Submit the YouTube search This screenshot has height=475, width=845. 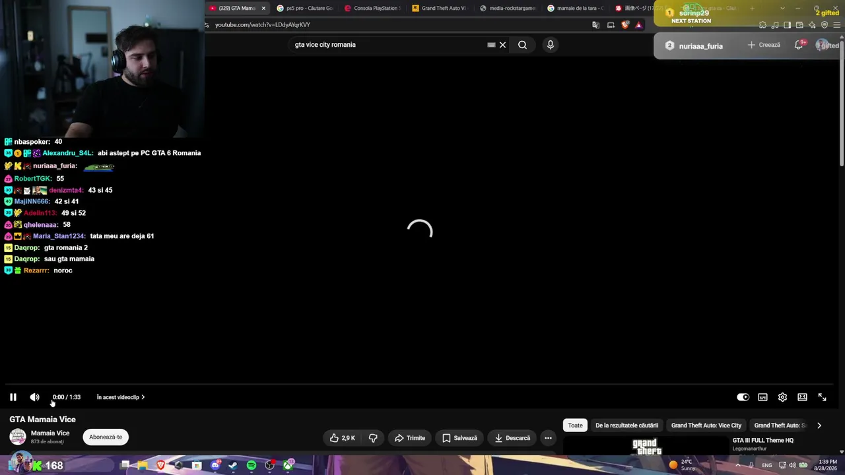(x=522, y=45)
